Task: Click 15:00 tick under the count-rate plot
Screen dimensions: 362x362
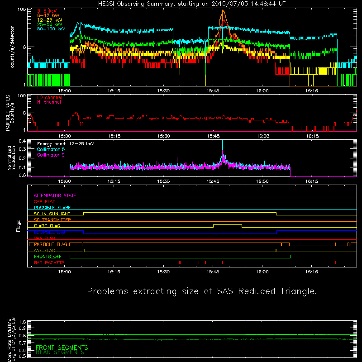Action: click(x=64, y=91)
